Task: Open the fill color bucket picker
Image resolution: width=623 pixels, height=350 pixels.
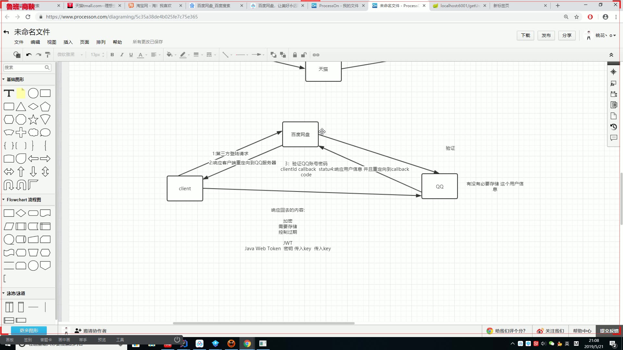Action: tap(171, 55)
